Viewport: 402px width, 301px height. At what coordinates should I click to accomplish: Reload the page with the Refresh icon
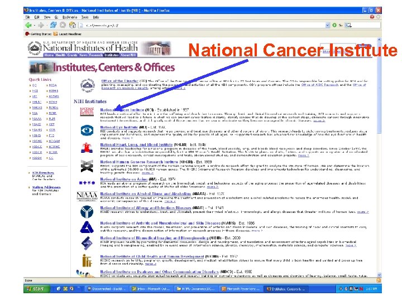[54, 25]
